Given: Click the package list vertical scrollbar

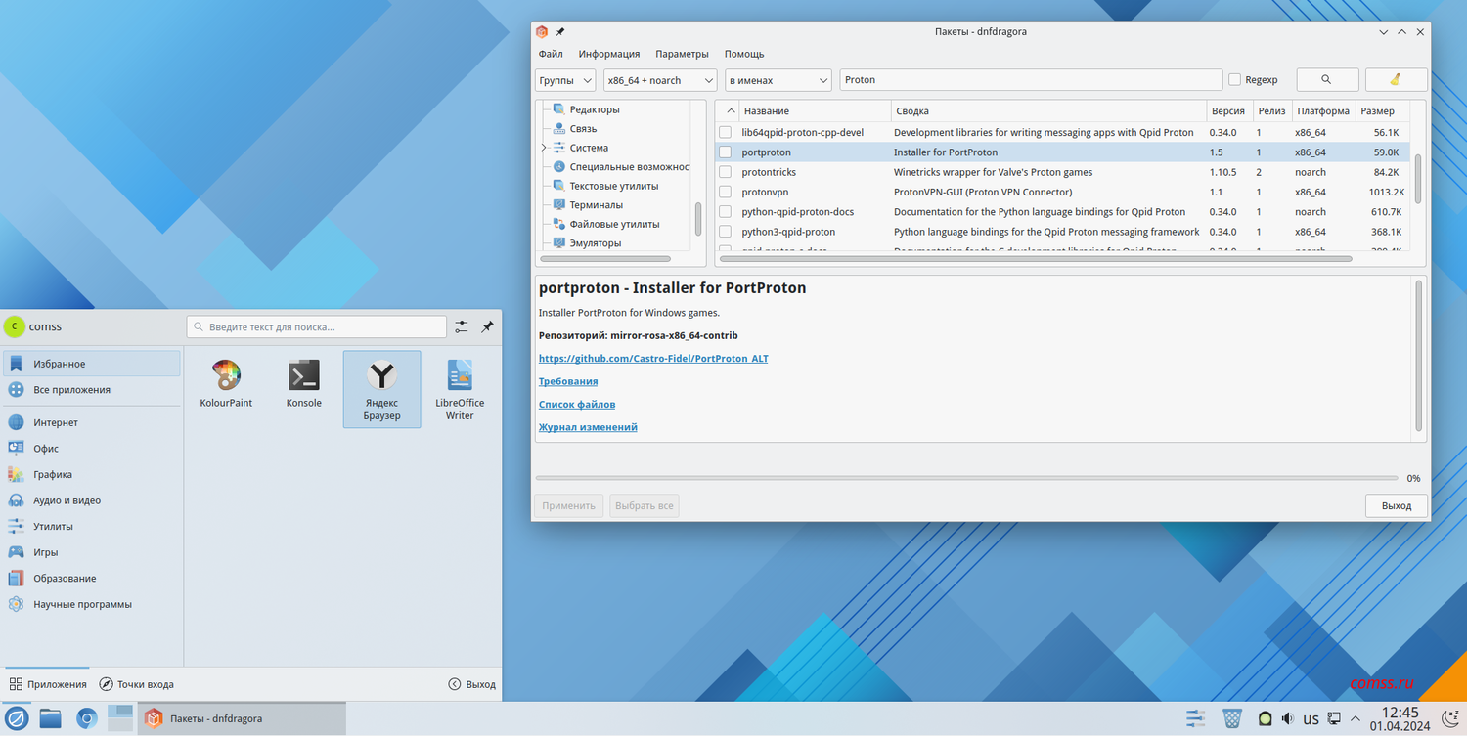Looking at the screenshot, I should tap(1417, 178).
